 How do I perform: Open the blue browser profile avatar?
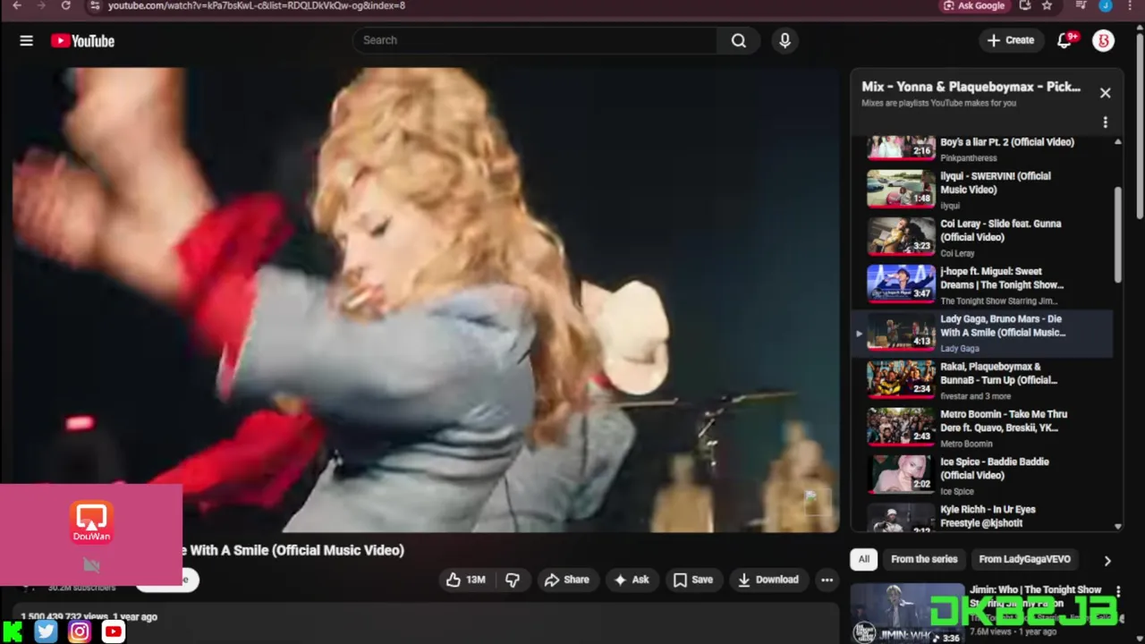click(1106, 5)
